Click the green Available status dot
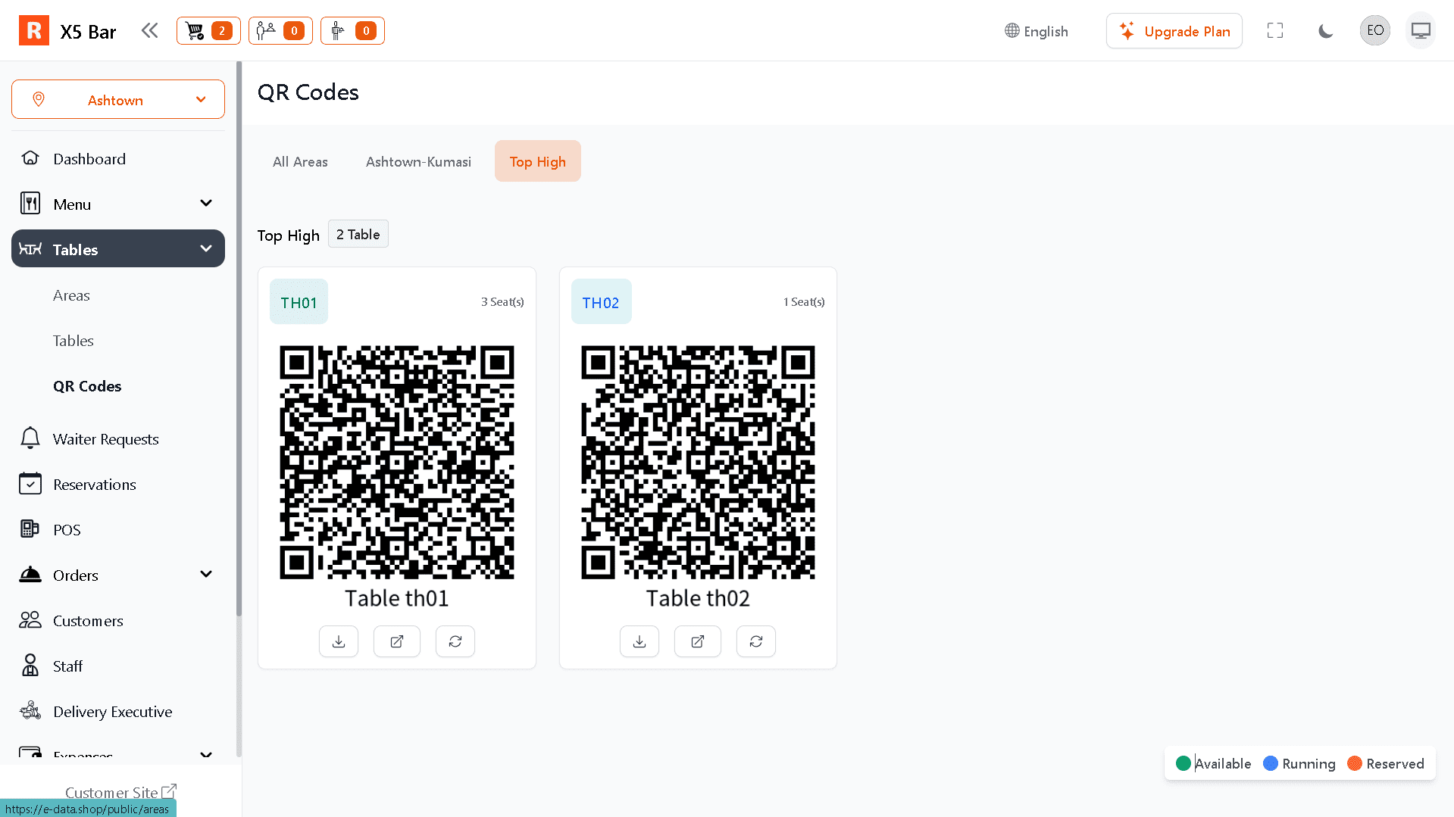This screenshot has height=817, width=1454. click(x=1183, y=763)
